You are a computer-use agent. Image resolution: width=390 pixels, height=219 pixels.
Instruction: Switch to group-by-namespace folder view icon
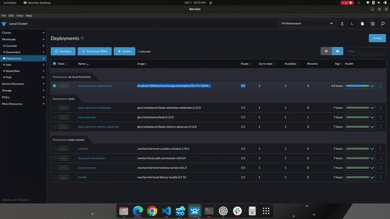click(x=338, y=51)
